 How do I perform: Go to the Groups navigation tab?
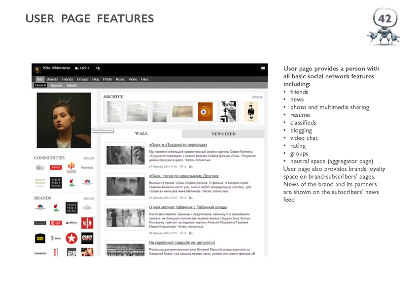point(83,79)
